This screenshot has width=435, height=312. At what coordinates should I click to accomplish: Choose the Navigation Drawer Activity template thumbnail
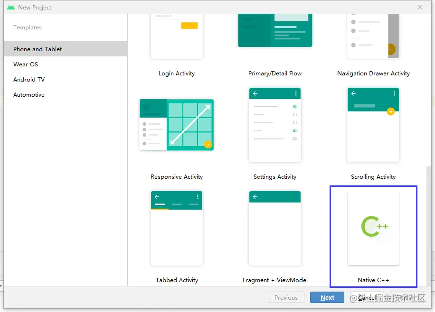(373, 36)
